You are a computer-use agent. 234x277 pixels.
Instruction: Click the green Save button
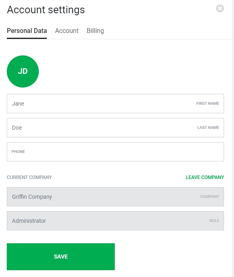(61, 257)
